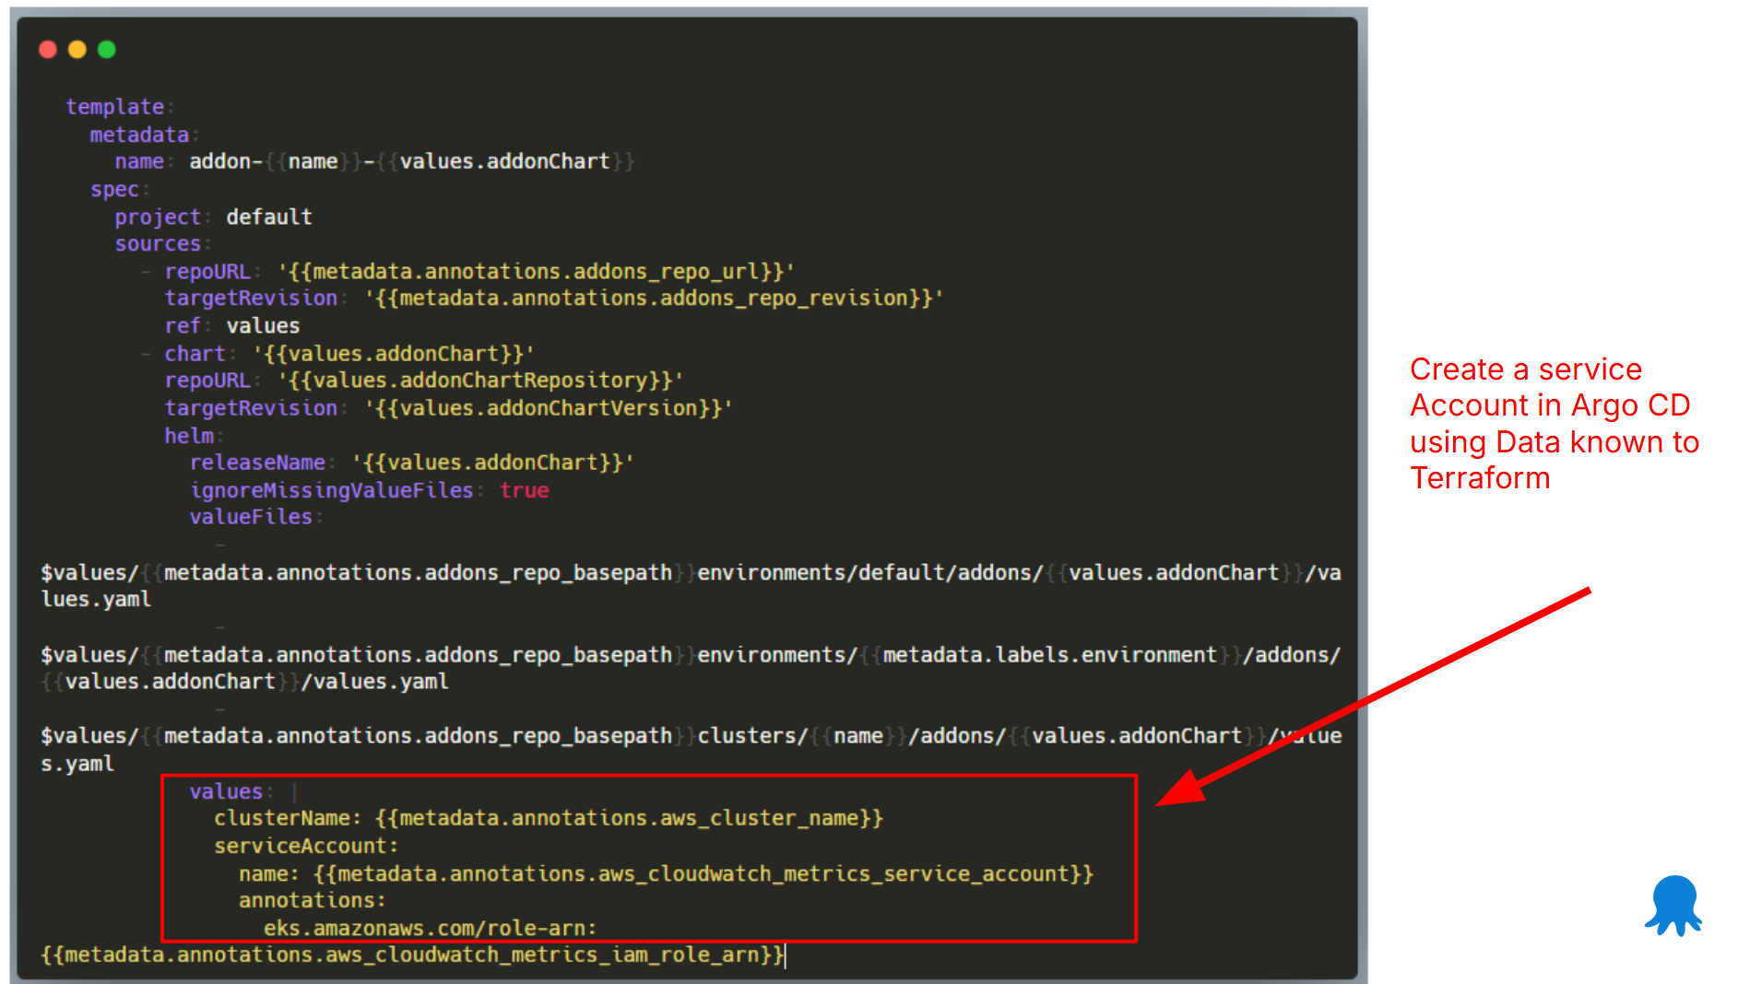
Task: Click the annotations key under serviceAccount
Action: [x=309, y=900]
